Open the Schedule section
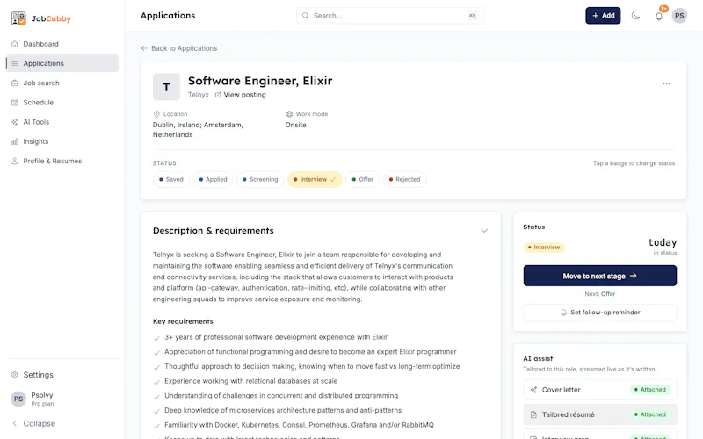 tap(62, 102)
